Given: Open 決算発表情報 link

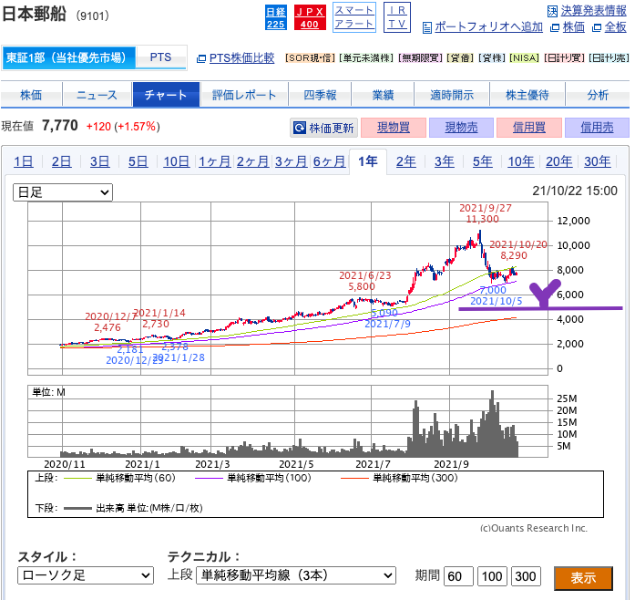Looking at the screenshot, I should pyautogui.click(x=593, y=11).
